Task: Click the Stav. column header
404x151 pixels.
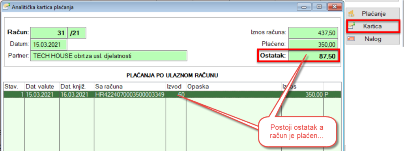Action: point(14,87)
